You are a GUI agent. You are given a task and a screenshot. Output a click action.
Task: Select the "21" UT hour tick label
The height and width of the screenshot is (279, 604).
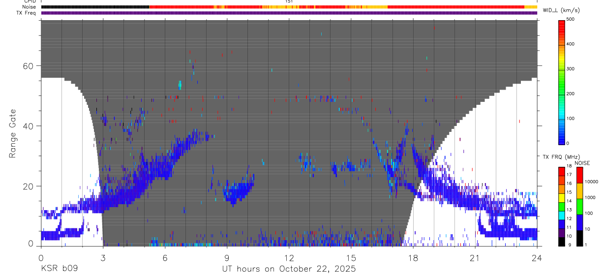475,257
